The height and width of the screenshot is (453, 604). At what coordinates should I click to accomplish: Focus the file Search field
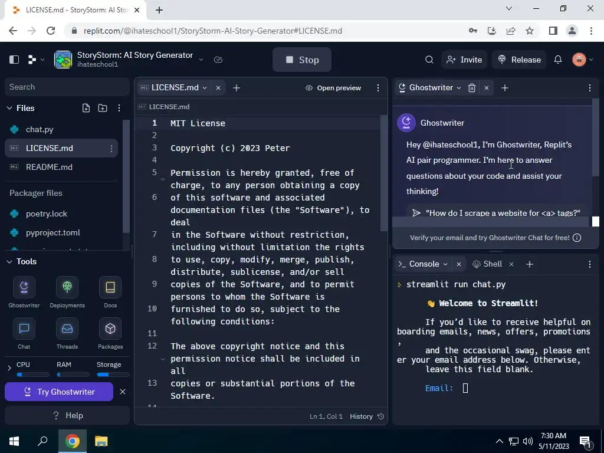point(67,87)
